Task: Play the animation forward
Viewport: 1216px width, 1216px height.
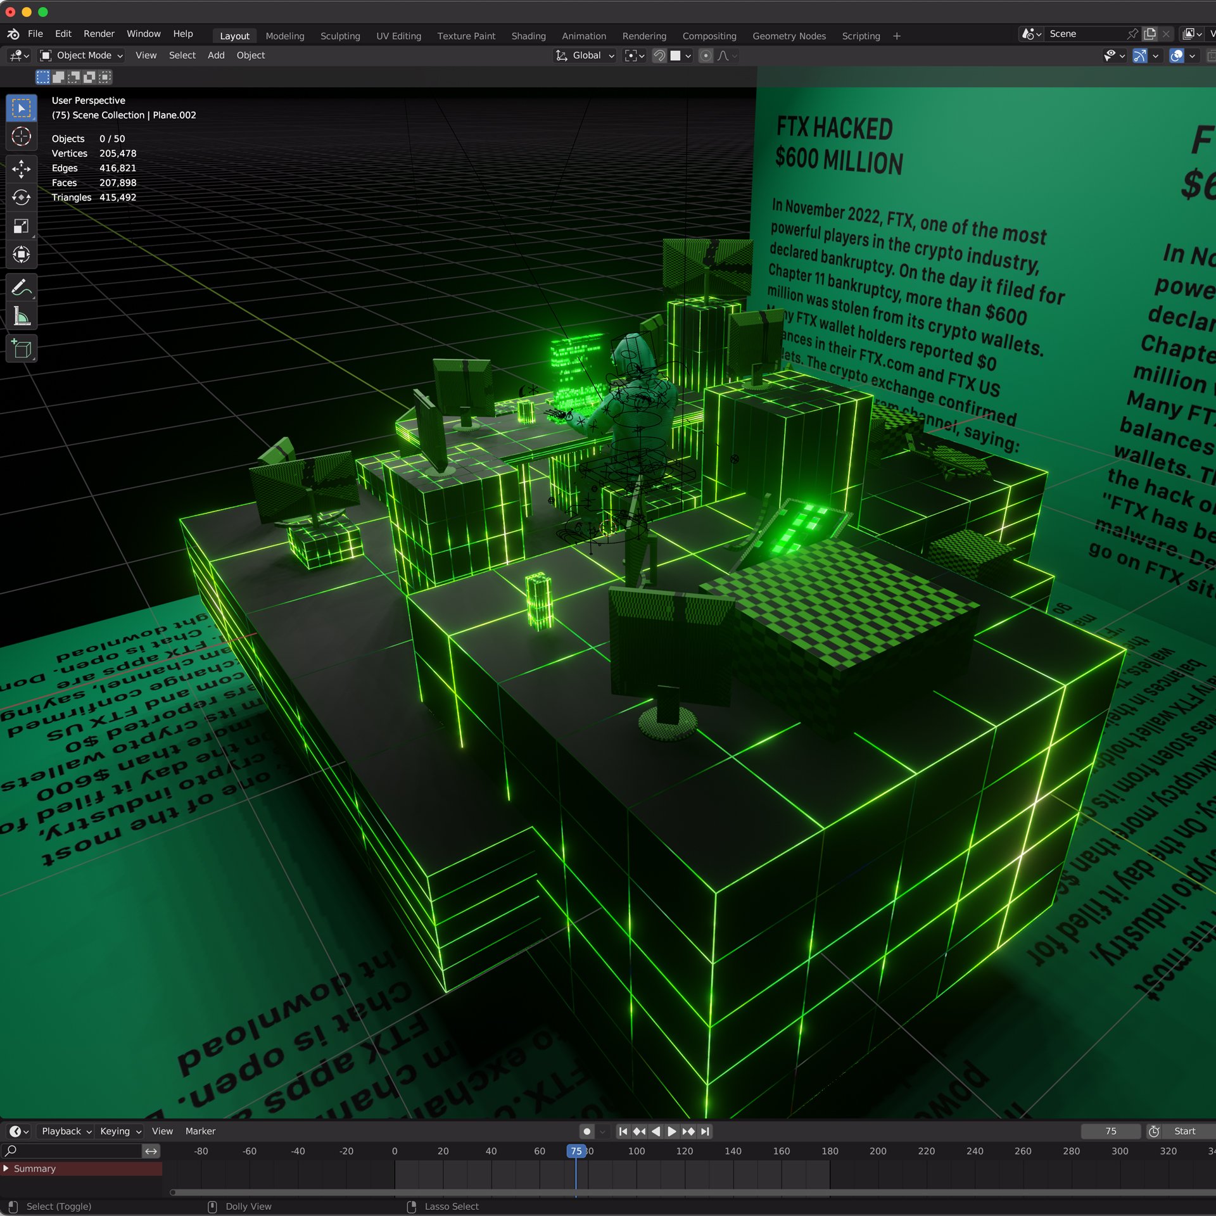Action: (x=672, y=1131)
